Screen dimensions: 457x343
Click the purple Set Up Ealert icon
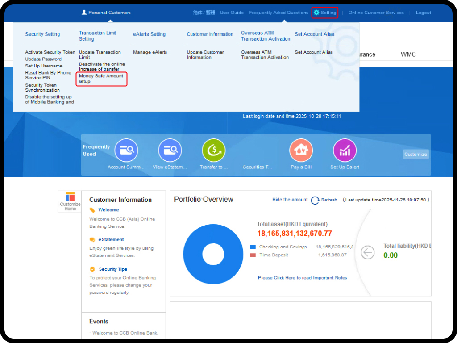coord(345,151)
